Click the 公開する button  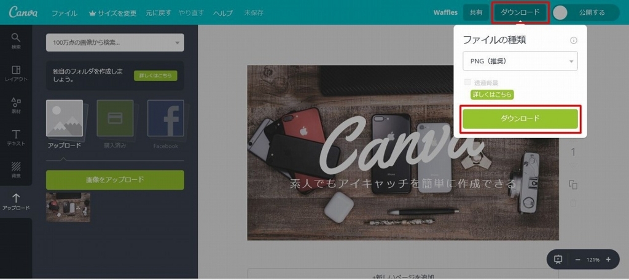pyautogui.click(x=592, y=12)
